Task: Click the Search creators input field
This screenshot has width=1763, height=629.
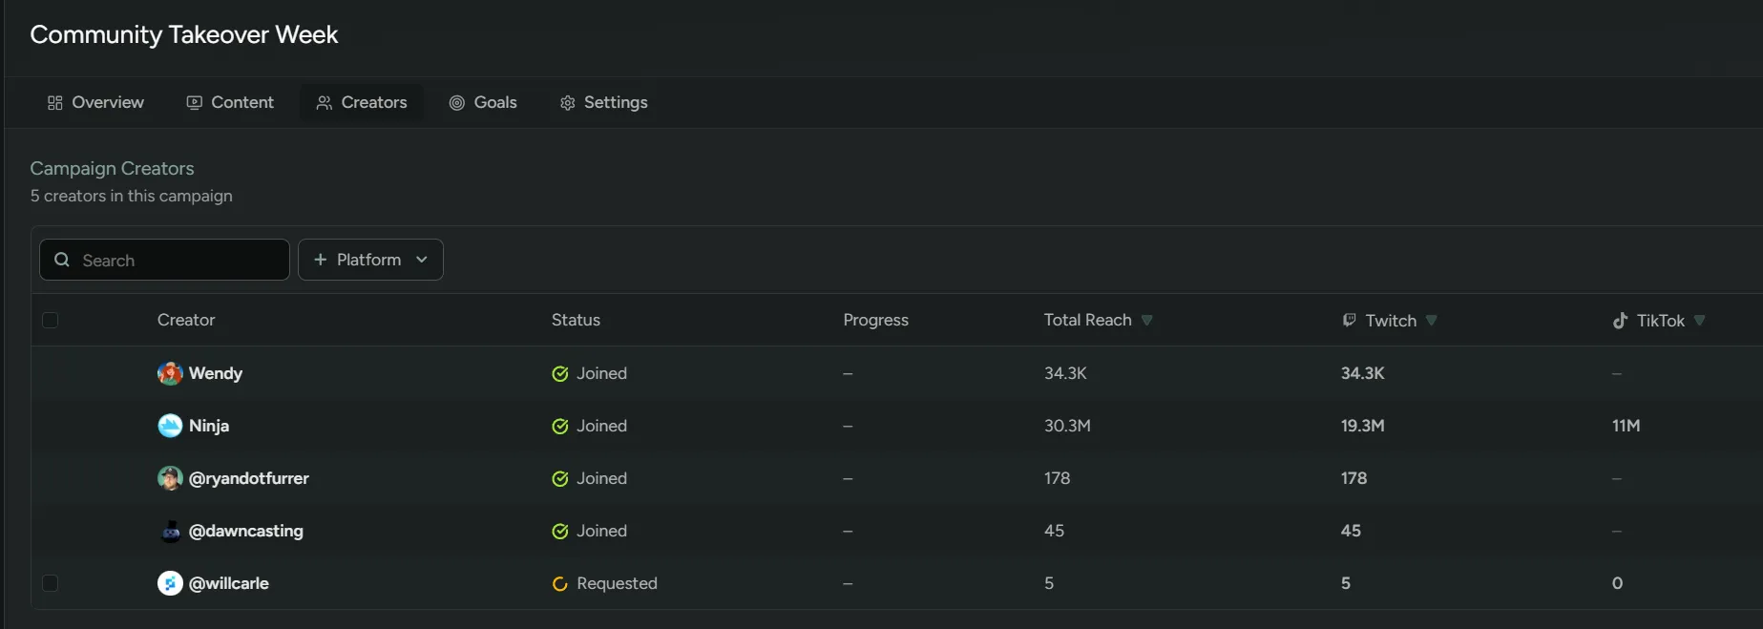Action: [x=181, y=260]
